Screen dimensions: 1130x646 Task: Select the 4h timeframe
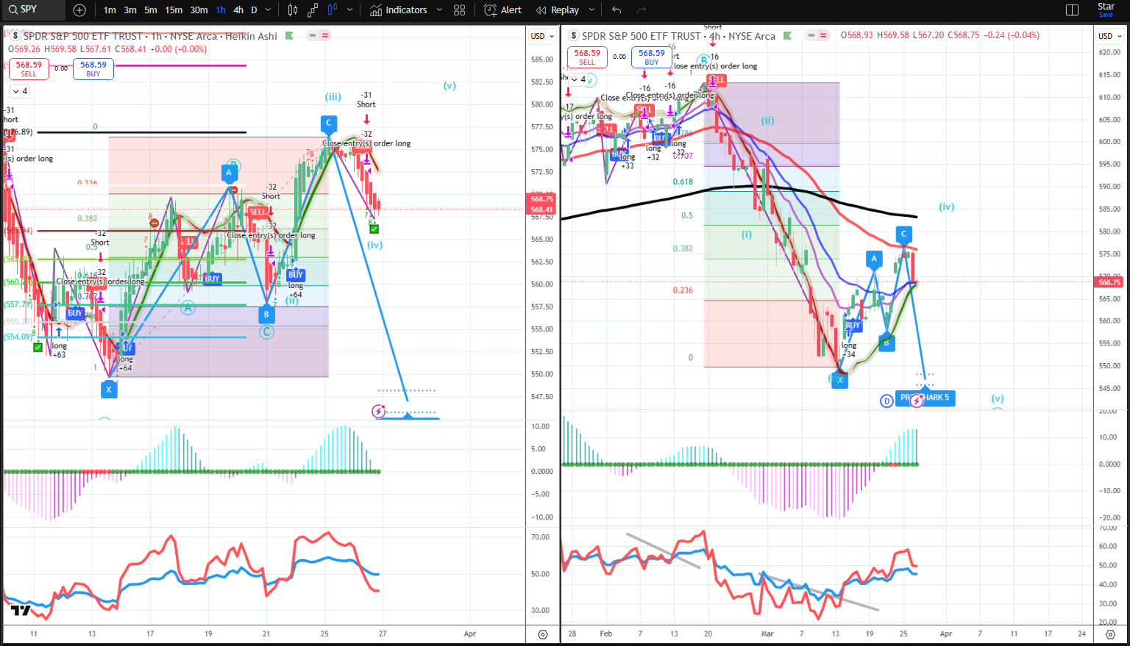tap(238, 10)
